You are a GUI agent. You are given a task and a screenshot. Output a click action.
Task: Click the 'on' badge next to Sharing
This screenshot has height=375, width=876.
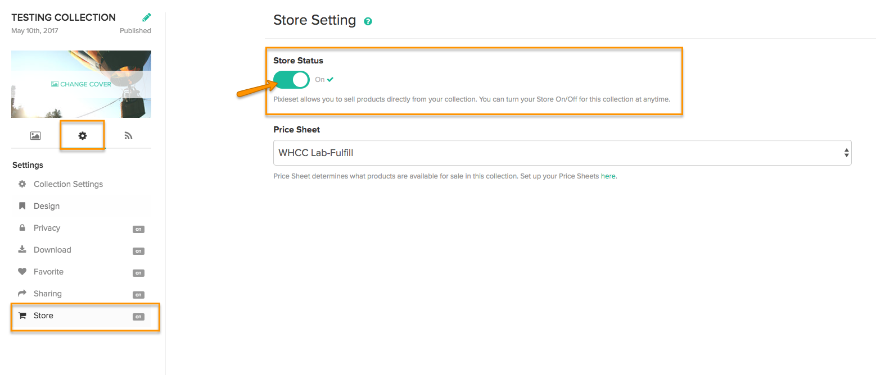[138, 295]
